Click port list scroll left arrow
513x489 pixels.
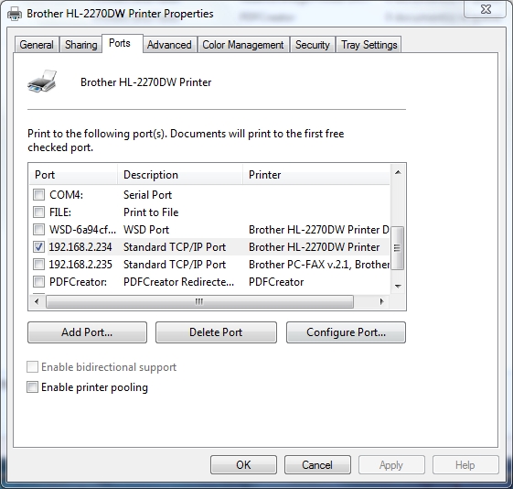[37, 301]
